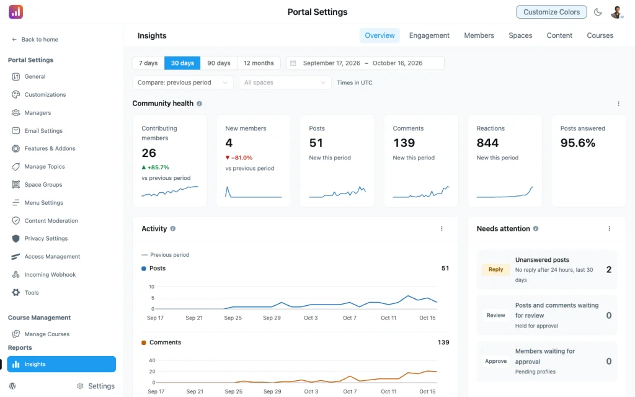The image size is (635, 397).
Task: Toggle dark mode moon icon
Action: pos(598,12)
